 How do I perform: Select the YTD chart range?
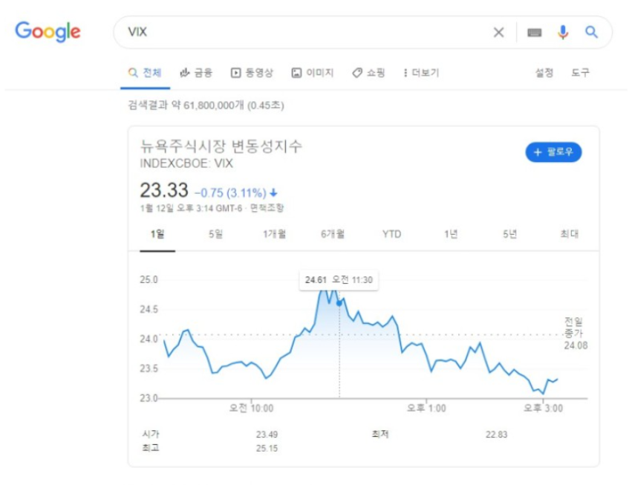pos(392,234)
